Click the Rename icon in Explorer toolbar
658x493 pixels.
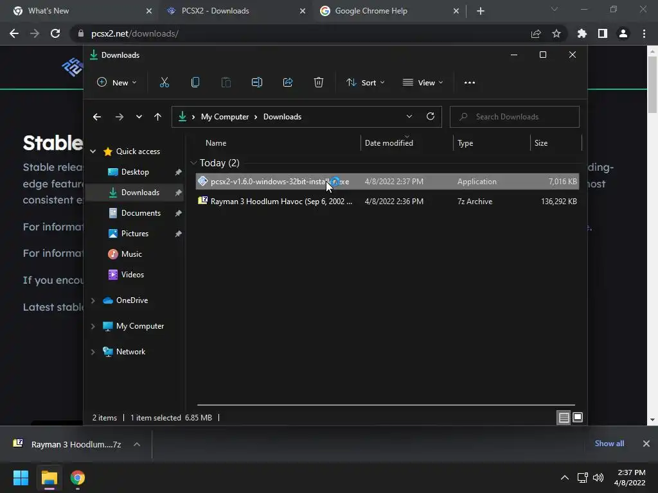coord(257,83)
